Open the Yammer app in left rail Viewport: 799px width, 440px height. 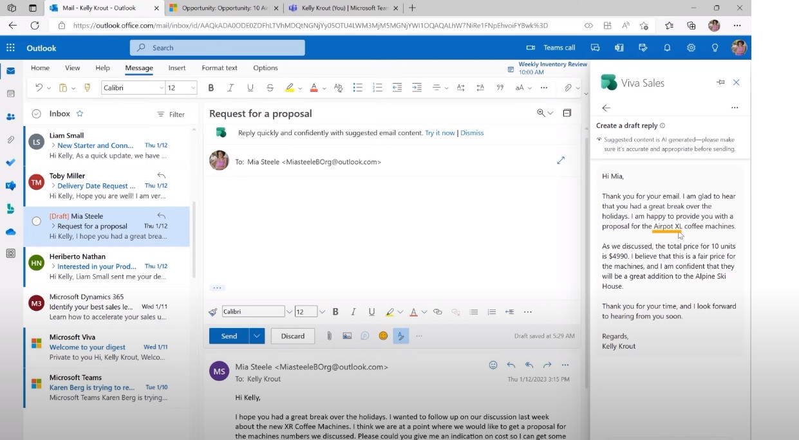pyautogui.click(x=10, y=186)
